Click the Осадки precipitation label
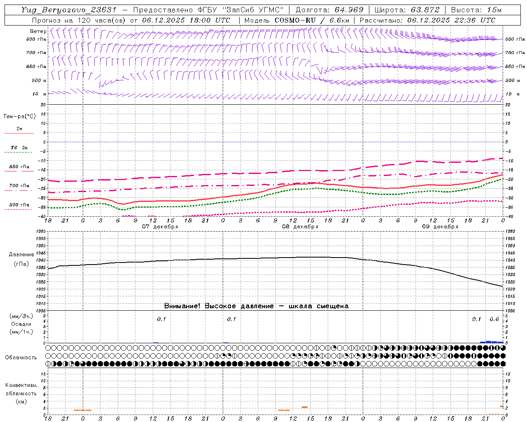The width and height of the screenshot is (527, 422). coord(21,324)
